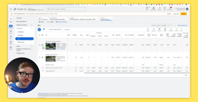Screen dimensions: 198x102
Task: Open the Campaigns sidebar icon
Action: click(11, 26)
